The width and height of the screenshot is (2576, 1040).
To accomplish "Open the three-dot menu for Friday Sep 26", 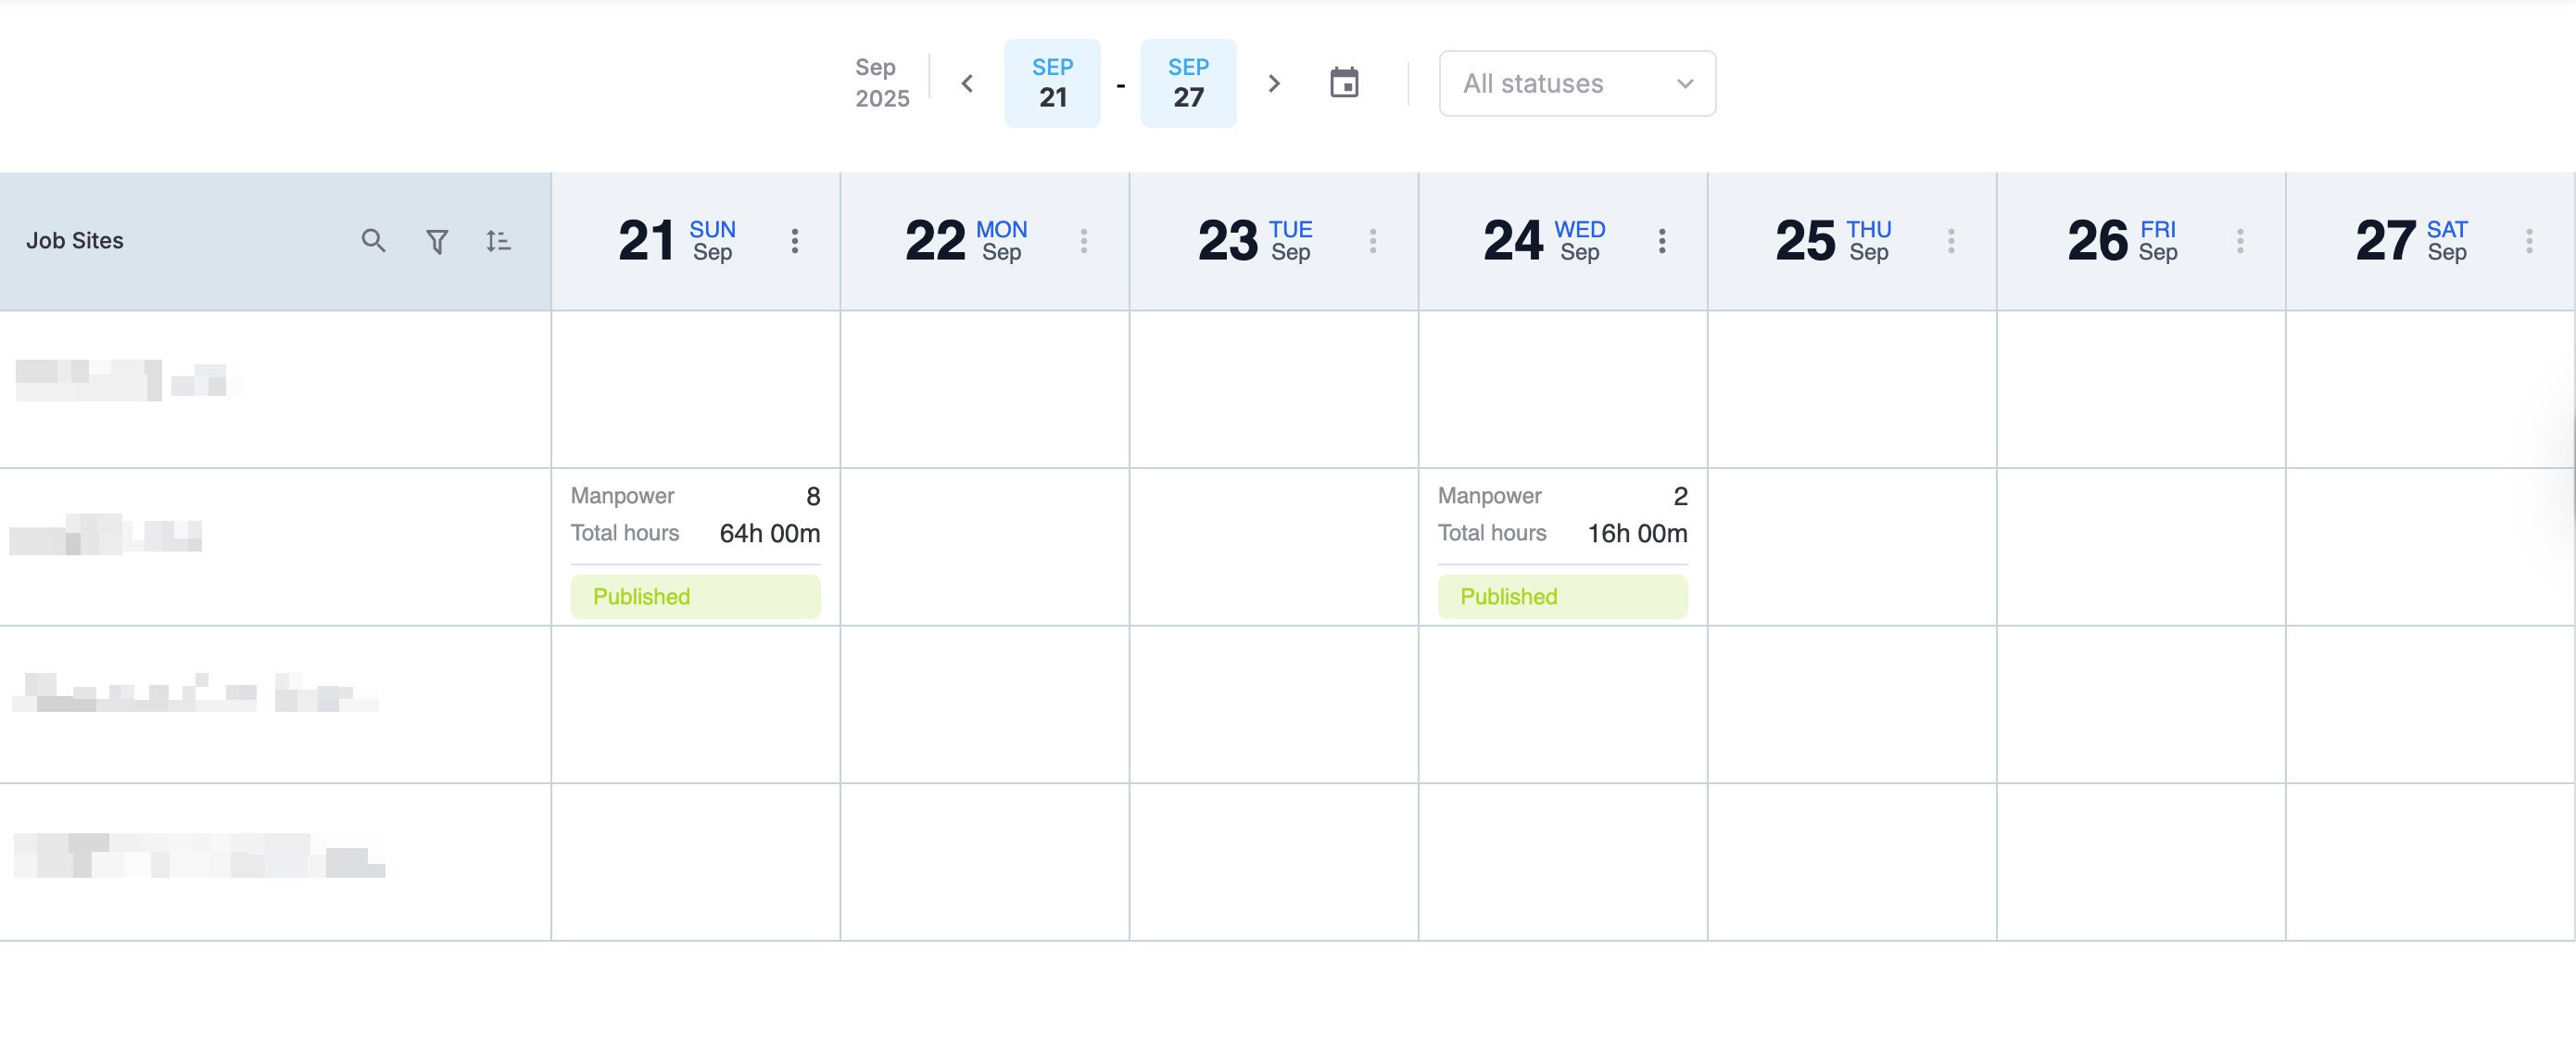I will pyautogui.click(x=2240, y=241).
